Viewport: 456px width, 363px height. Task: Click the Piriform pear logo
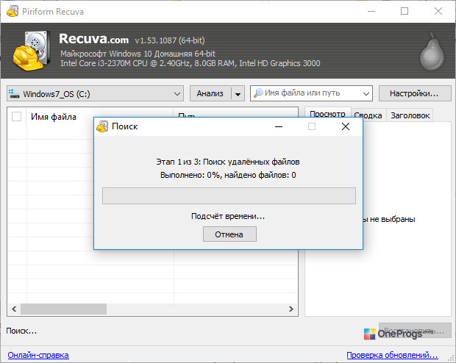(x=432, y=51)
